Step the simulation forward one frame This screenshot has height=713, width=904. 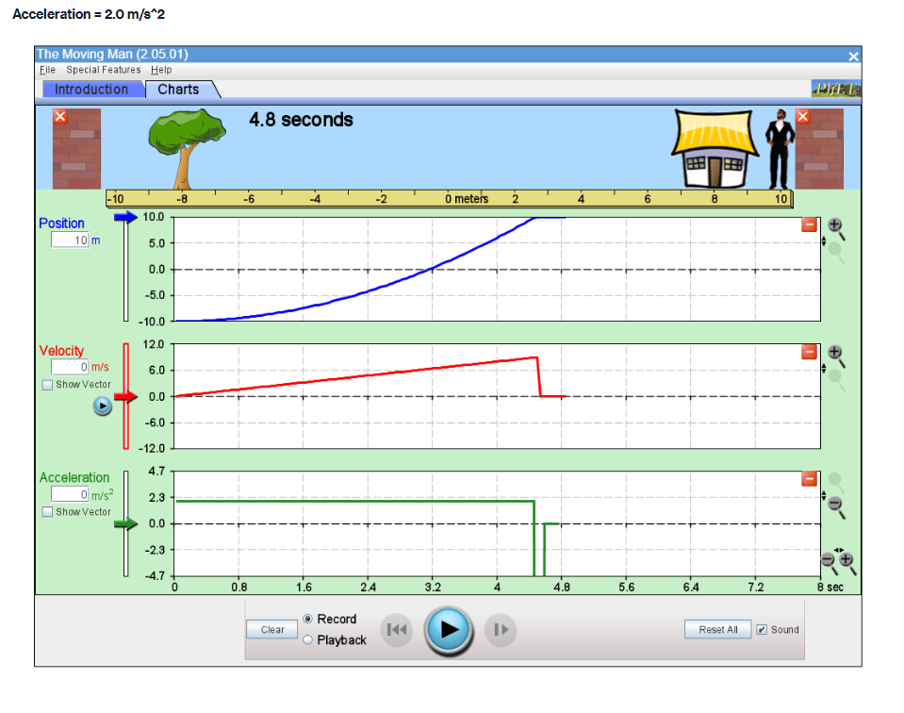pos(500,630)
